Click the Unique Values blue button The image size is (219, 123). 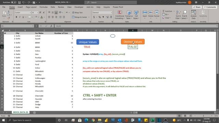(88, 42)
